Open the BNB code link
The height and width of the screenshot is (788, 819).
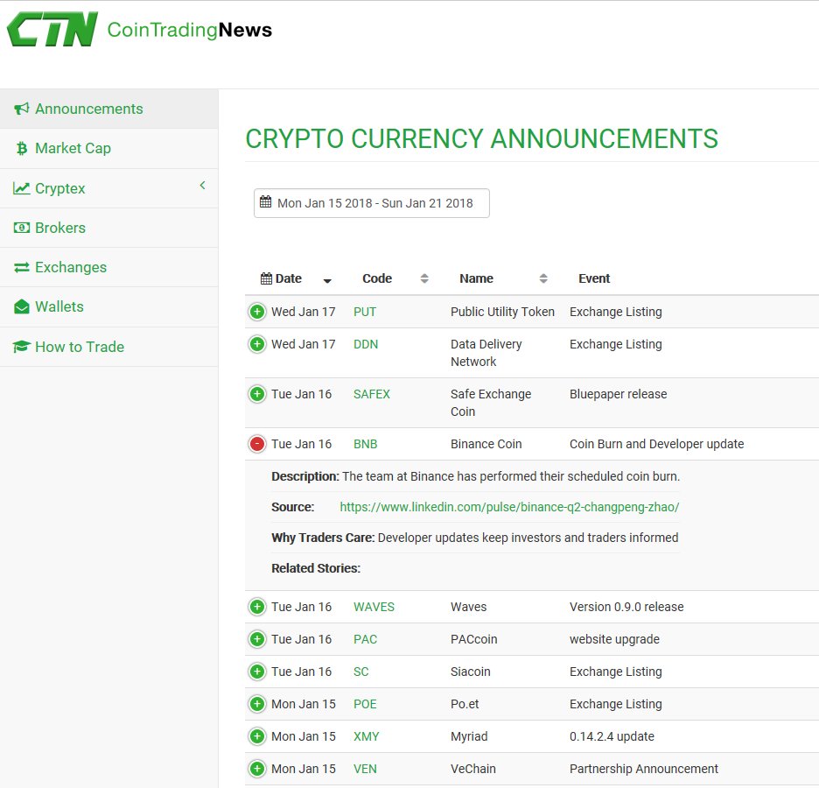pos(365,444)
